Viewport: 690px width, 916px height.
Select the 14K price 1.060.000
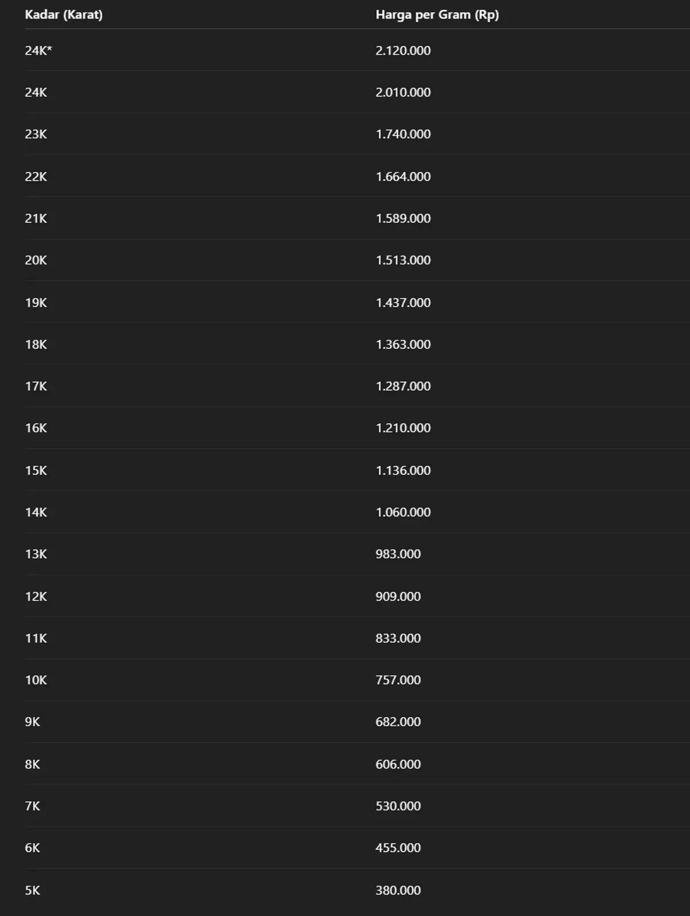coord(403,512)
